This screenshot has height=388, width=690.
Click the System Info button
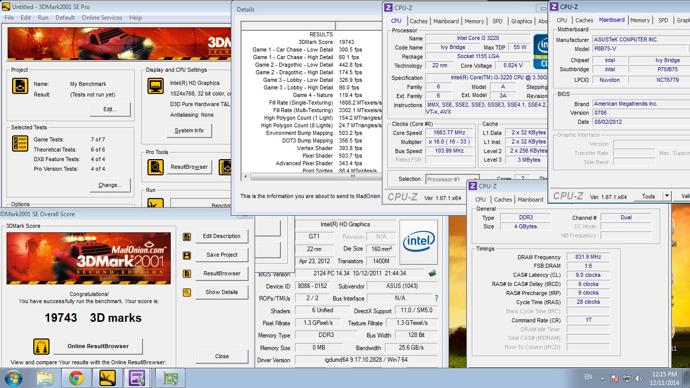point(189,130)
